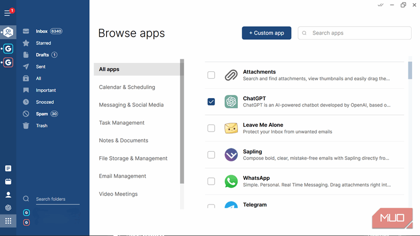420x236 pixels.
Task: Click the Drafts 1 count badge
Action: pyautogui.click(x=54, y=55)
